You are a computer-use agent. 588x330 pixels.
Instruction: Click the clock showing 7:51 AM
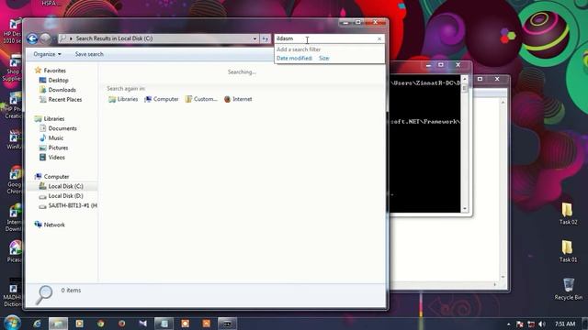(x=565, y=324)
